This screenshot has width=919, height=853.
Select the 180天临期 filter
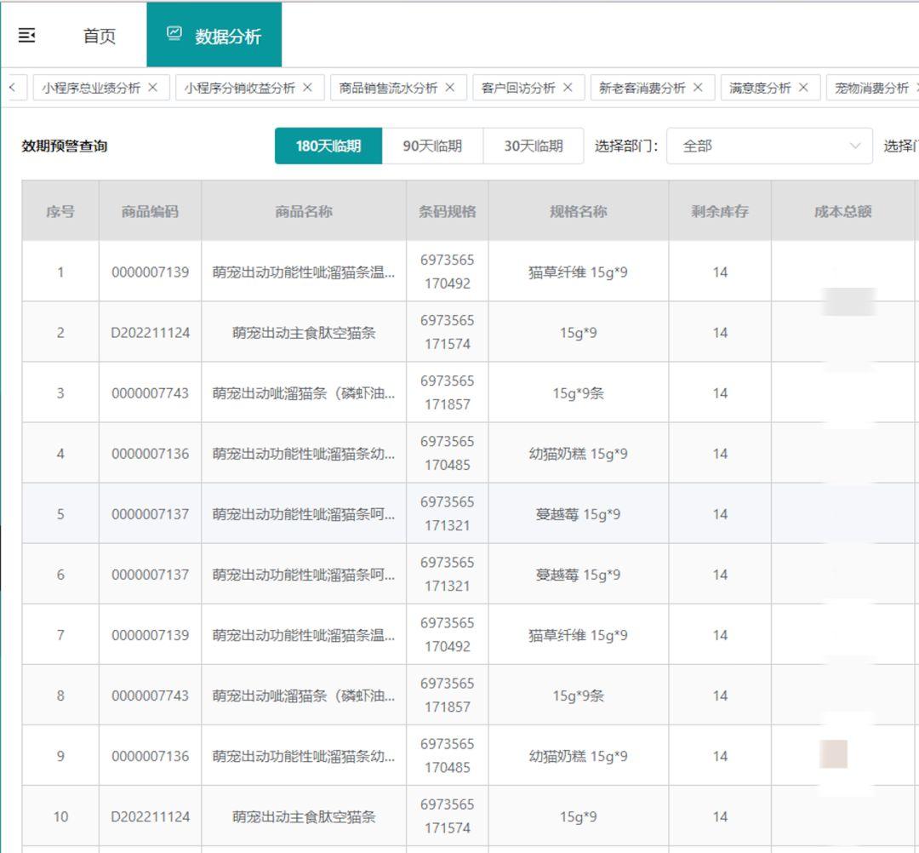coord(328,146)
